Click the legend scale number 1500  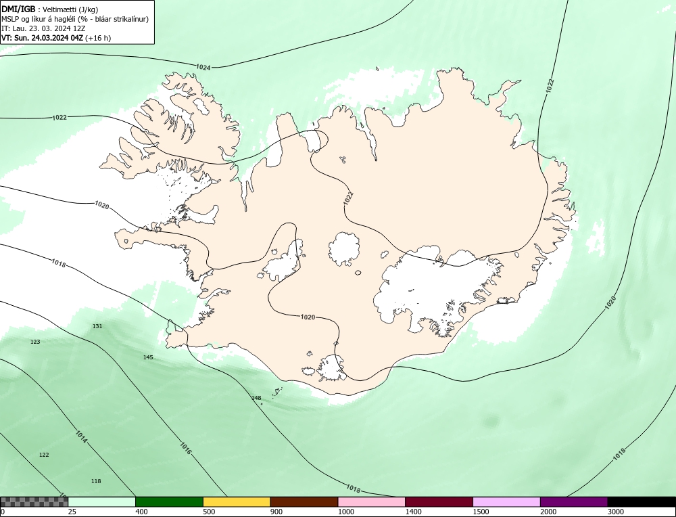(481, 512)
